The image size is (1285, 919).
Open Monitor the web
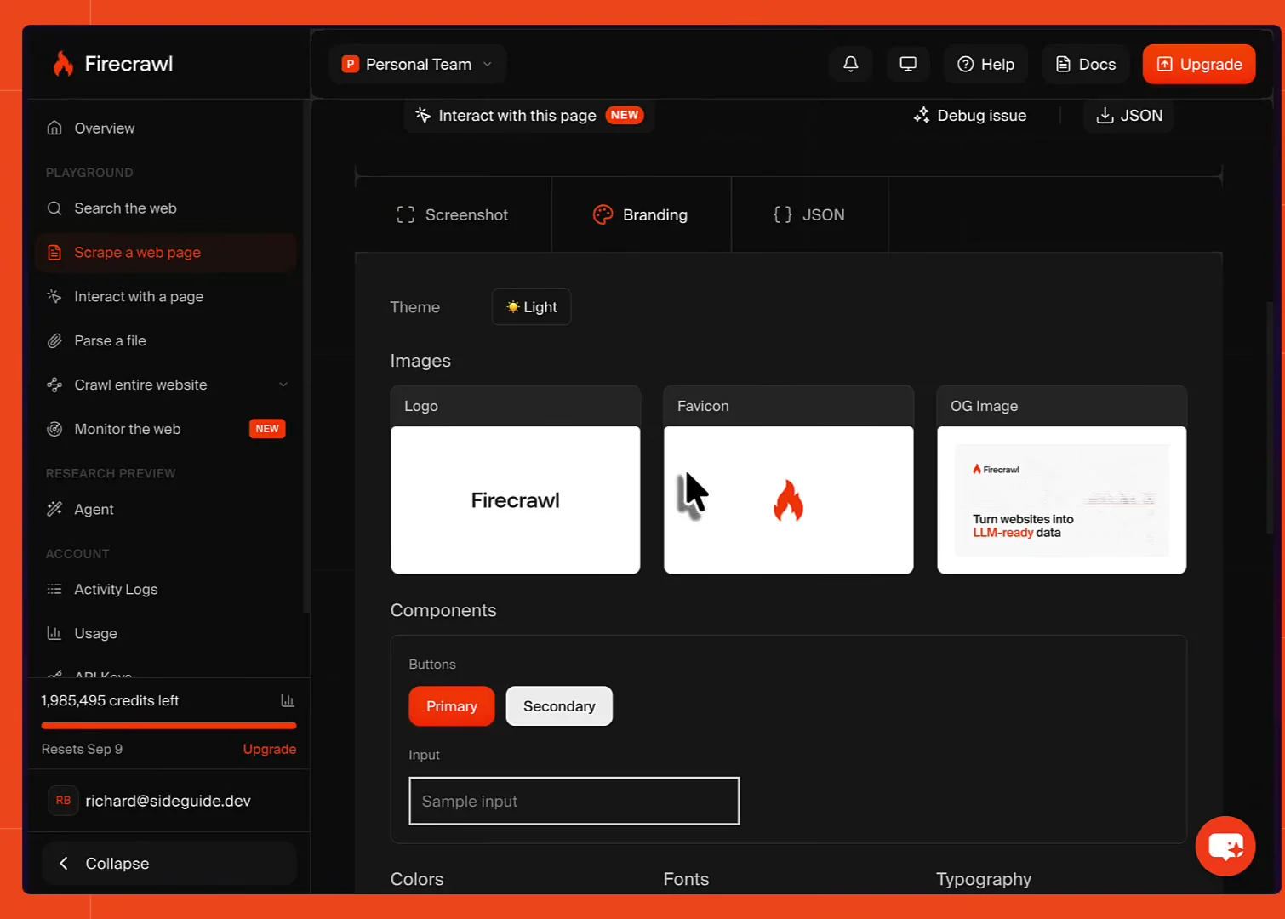coord(166,430)
